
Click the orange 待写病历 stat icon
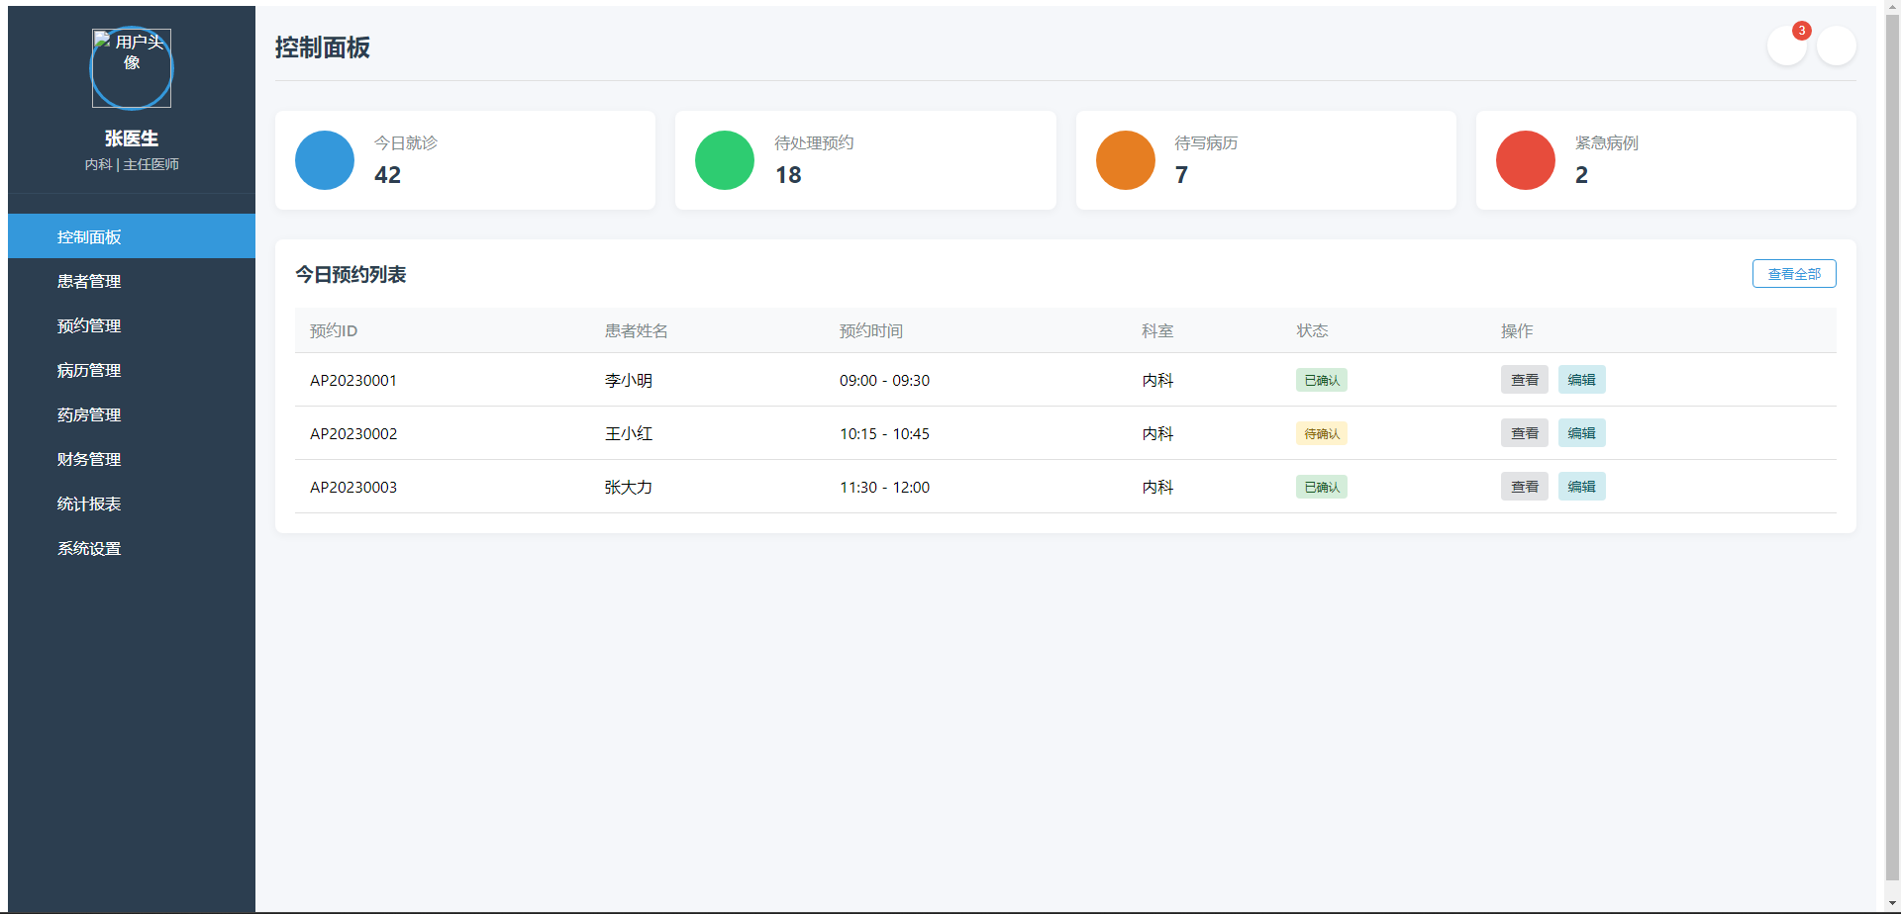click(1125, 160)
